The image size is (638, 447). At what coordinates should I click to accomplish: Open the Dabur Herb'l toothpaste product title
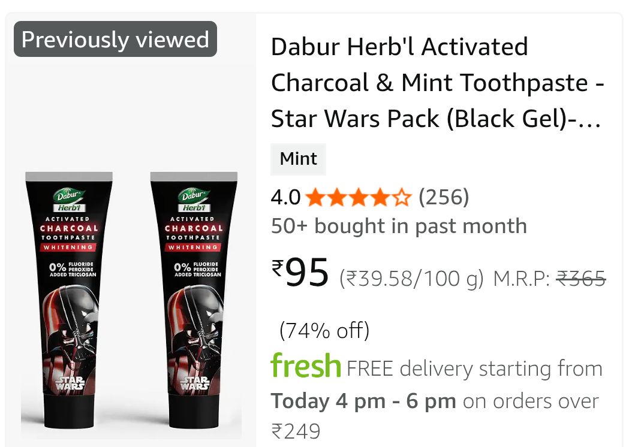click(x=437, y=83)
